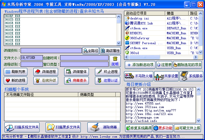Click 扫描更多文件夹 scan more folders

tap(63, 127)
